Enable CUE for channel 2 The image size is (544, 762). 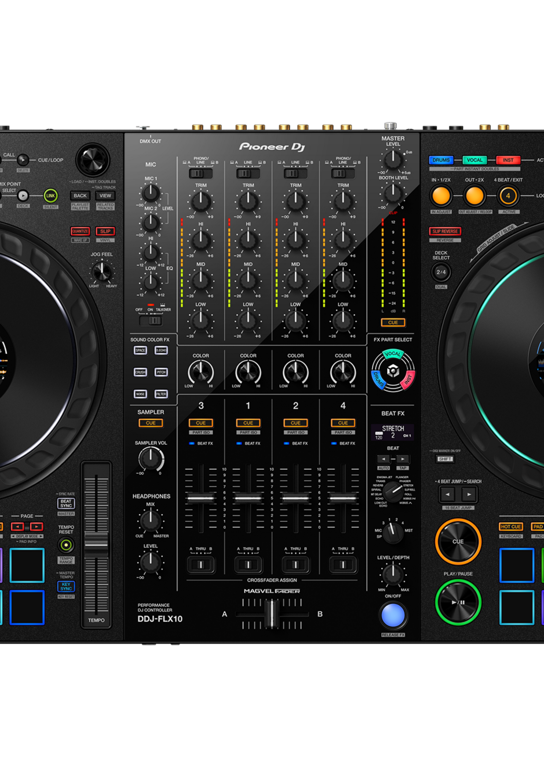(295, 423)
